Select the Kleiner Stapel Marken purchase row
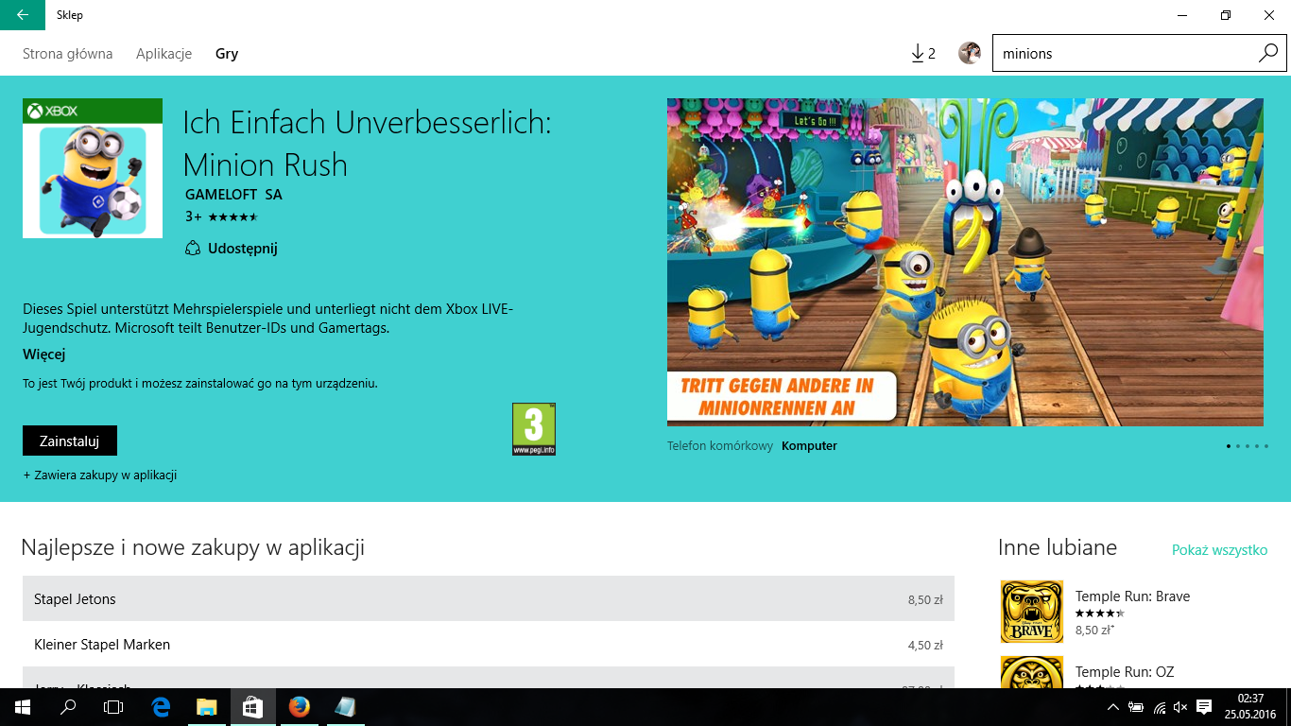This screenshot has width=1291, height=726. (489, 644)
